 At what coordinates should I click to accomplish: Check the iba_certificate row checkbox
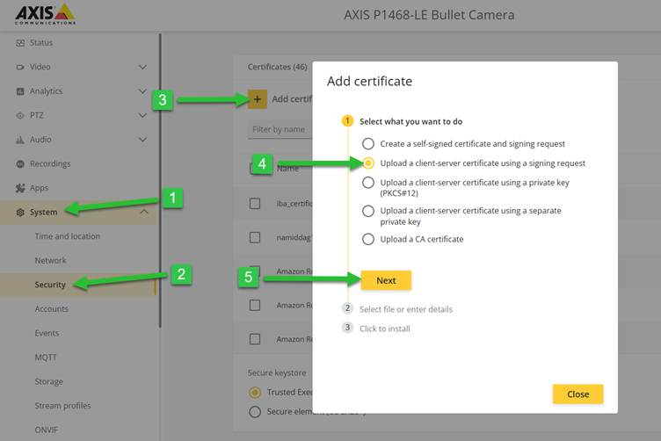[x=255, y=204]
